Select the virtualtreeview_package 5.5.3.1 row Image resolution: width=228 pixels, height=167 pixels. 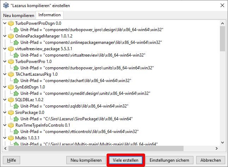pyautogui.click(x=44, y=49)
